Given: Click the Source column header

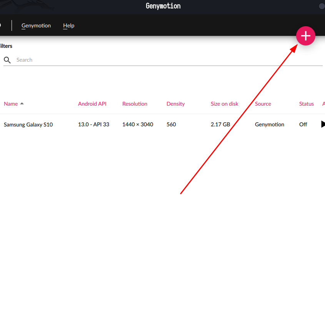Looking at the screenshot, I should click(263, 104).
